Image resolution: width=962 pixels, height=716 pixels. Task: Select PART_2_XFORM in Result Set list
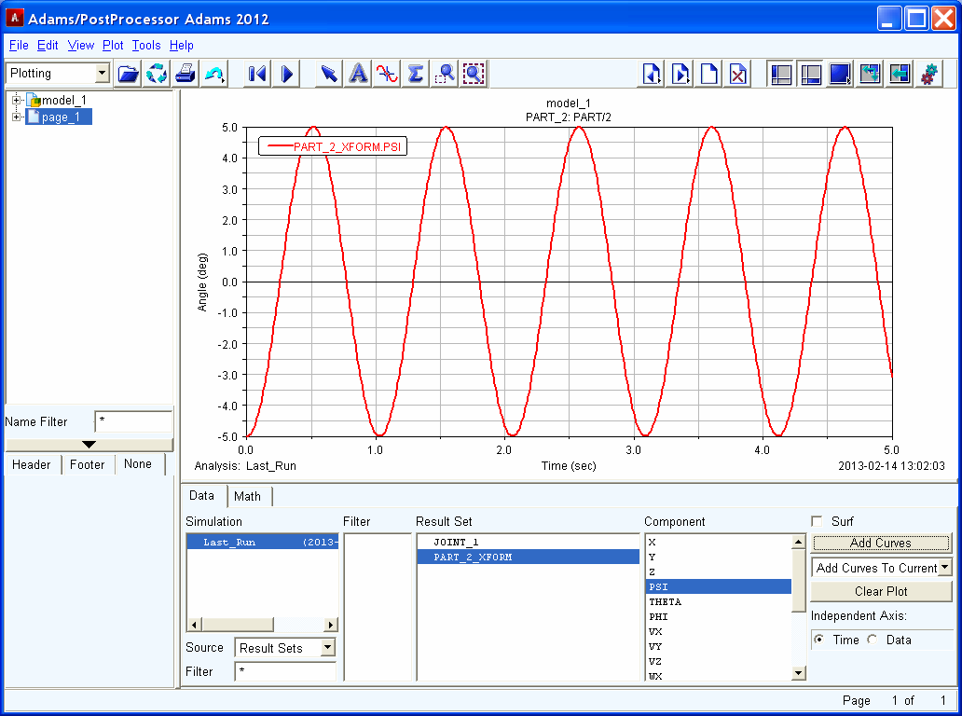click(529, 557)
